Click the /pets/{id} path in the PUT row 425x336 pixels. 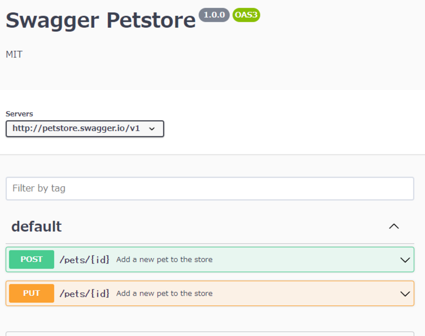click(x=84, y=294)
